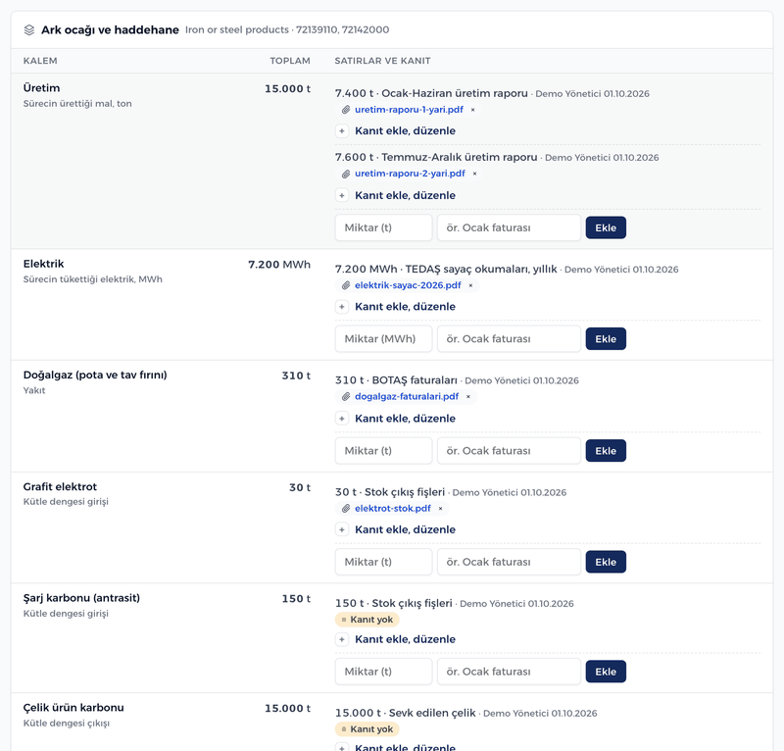Image resolution: width=784 pixels, height=751 pixels.
Task: Click Ekle button in Üretim row
Action: (606, 227)
